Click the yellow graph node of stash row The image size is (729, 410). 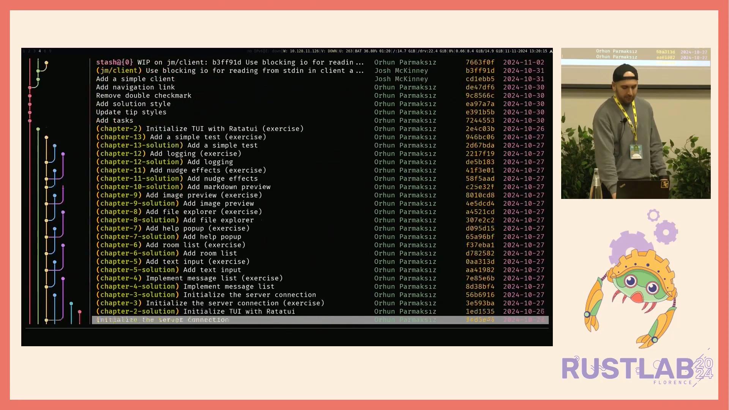coord(46,63)
